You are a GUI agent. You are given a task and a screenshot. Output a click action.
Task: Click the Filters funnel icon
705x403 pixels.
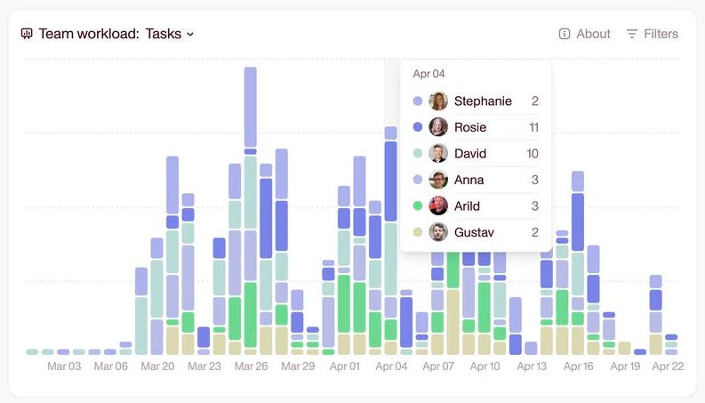[632, 34]
